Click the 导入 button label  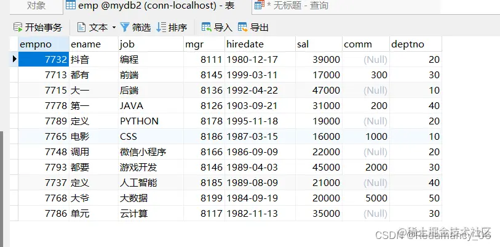pyautogui.click(x=223, y=28)
